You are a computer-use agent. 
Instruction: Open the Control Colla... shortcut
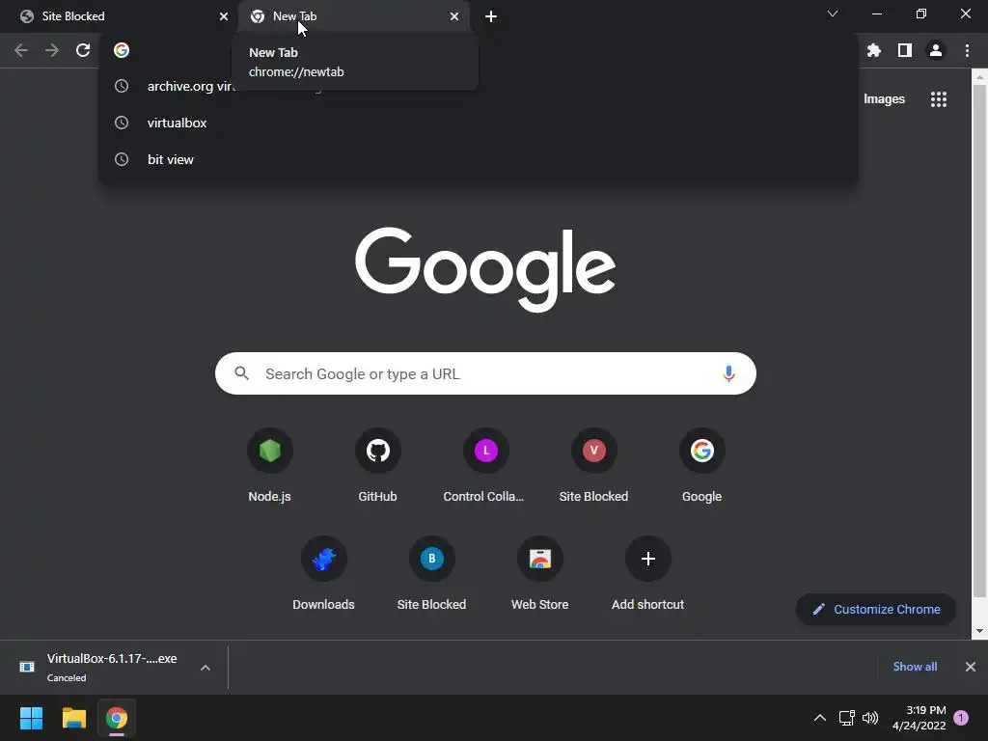pyautogui.click(x=485, y=466)
